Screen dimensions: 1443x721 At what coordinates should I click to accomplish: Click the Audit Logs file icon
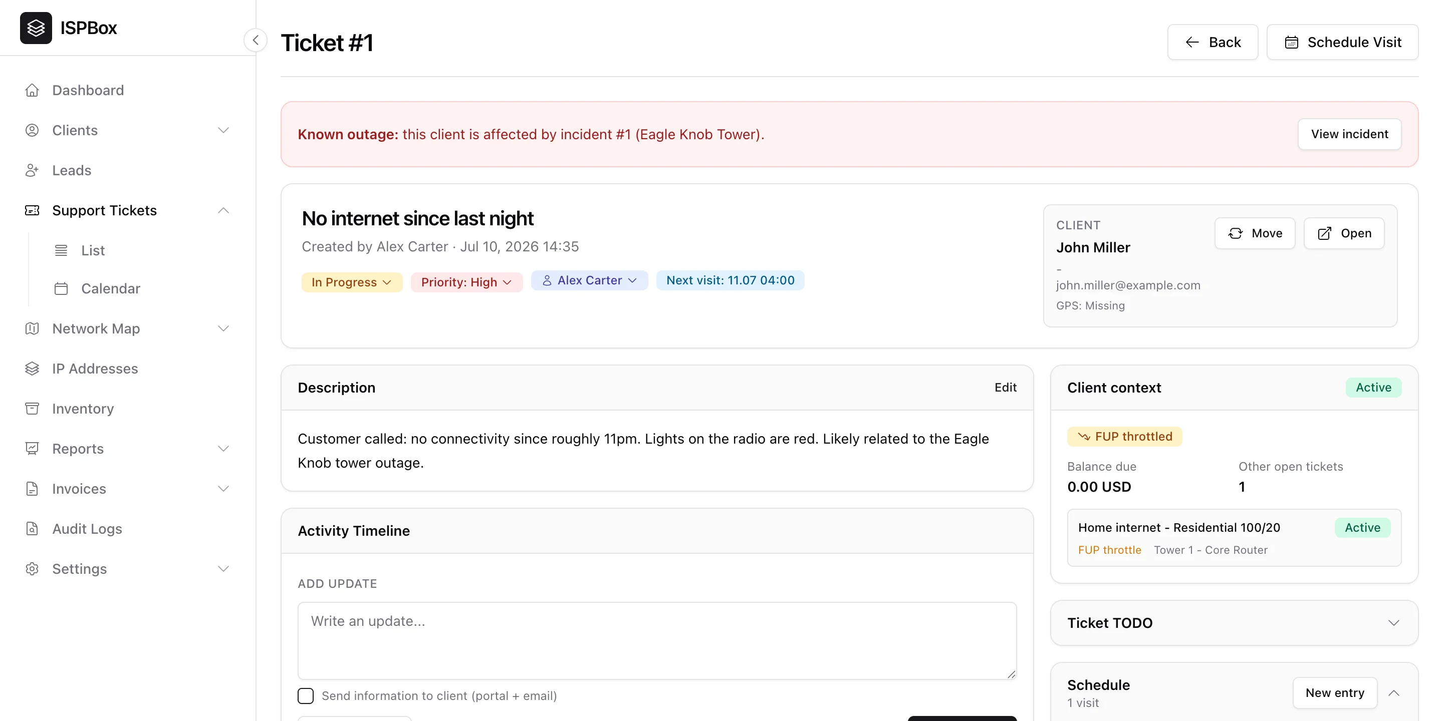pos(32,528)
